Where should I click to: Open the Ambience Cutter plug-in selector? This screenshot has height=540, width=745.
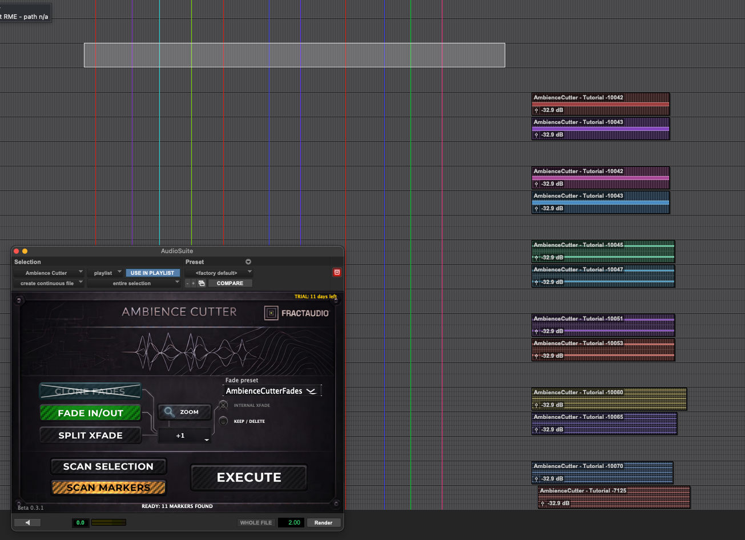(x=49, y=273)
